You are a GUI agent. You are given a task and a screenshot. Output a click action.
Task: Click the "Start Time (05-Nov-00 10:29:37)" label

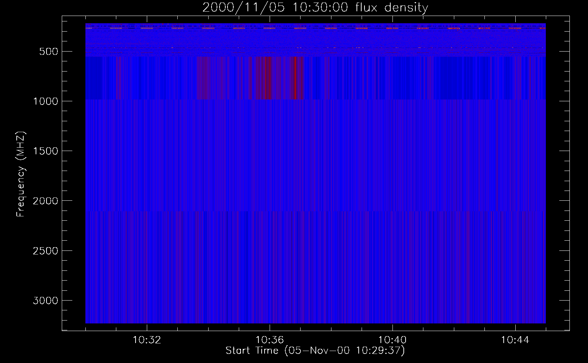tap(315, 351)
